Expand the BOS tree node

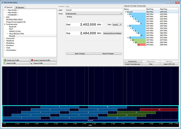(5, 17)
